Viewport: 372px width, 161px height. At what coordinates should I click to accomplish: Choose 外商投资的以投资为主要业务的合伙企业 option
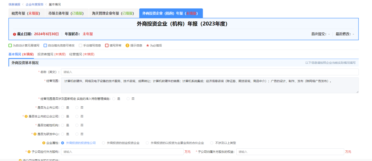coord(147,143)
